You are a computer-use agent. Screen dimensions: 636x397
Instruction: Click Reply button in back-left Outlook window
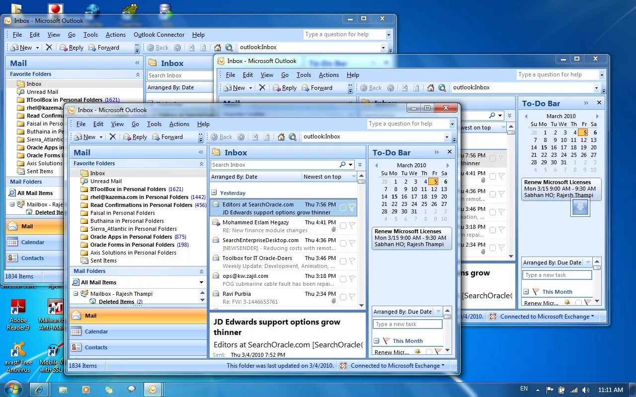click(x=71, y=48)
